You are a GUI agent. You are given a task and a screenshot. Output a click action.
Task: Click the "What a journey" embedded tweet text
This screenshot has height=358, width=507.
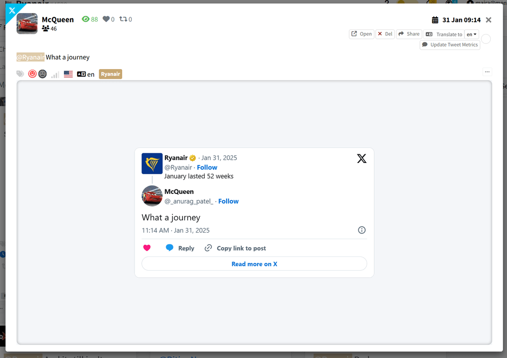click(171, 217)
